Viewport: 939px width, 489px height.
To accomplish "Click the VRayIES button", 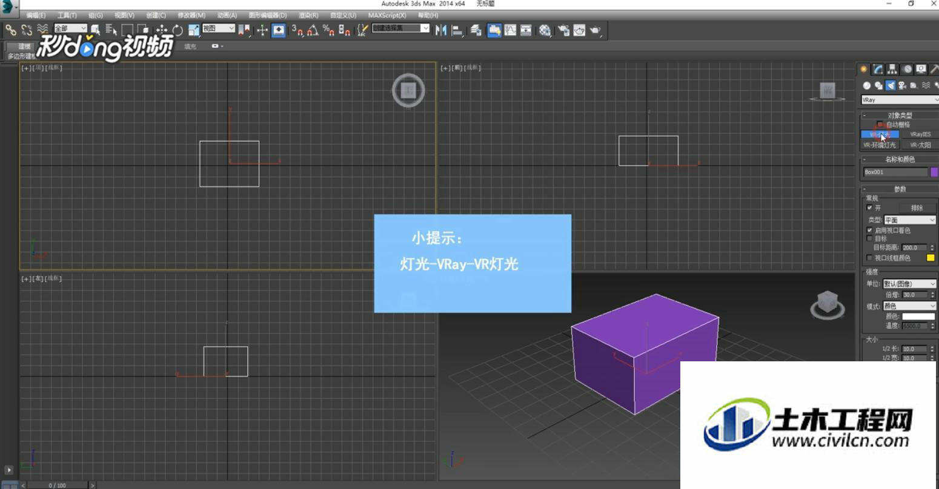I will coord(920,134).
